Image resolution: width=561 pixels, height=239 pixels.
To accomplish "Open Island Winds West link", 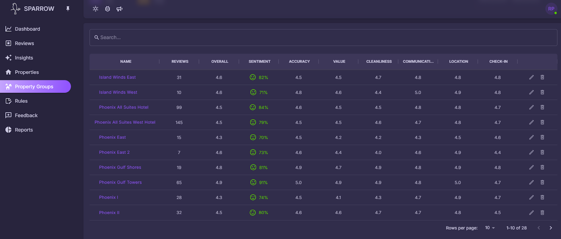I will pos(118,92).
